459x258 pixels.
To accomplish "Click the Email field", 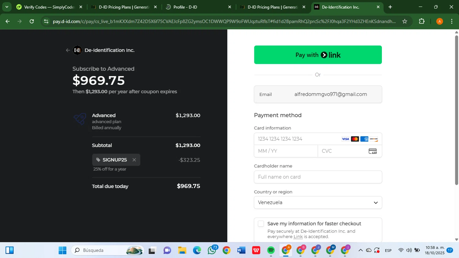I will click(x=318, y=94).
